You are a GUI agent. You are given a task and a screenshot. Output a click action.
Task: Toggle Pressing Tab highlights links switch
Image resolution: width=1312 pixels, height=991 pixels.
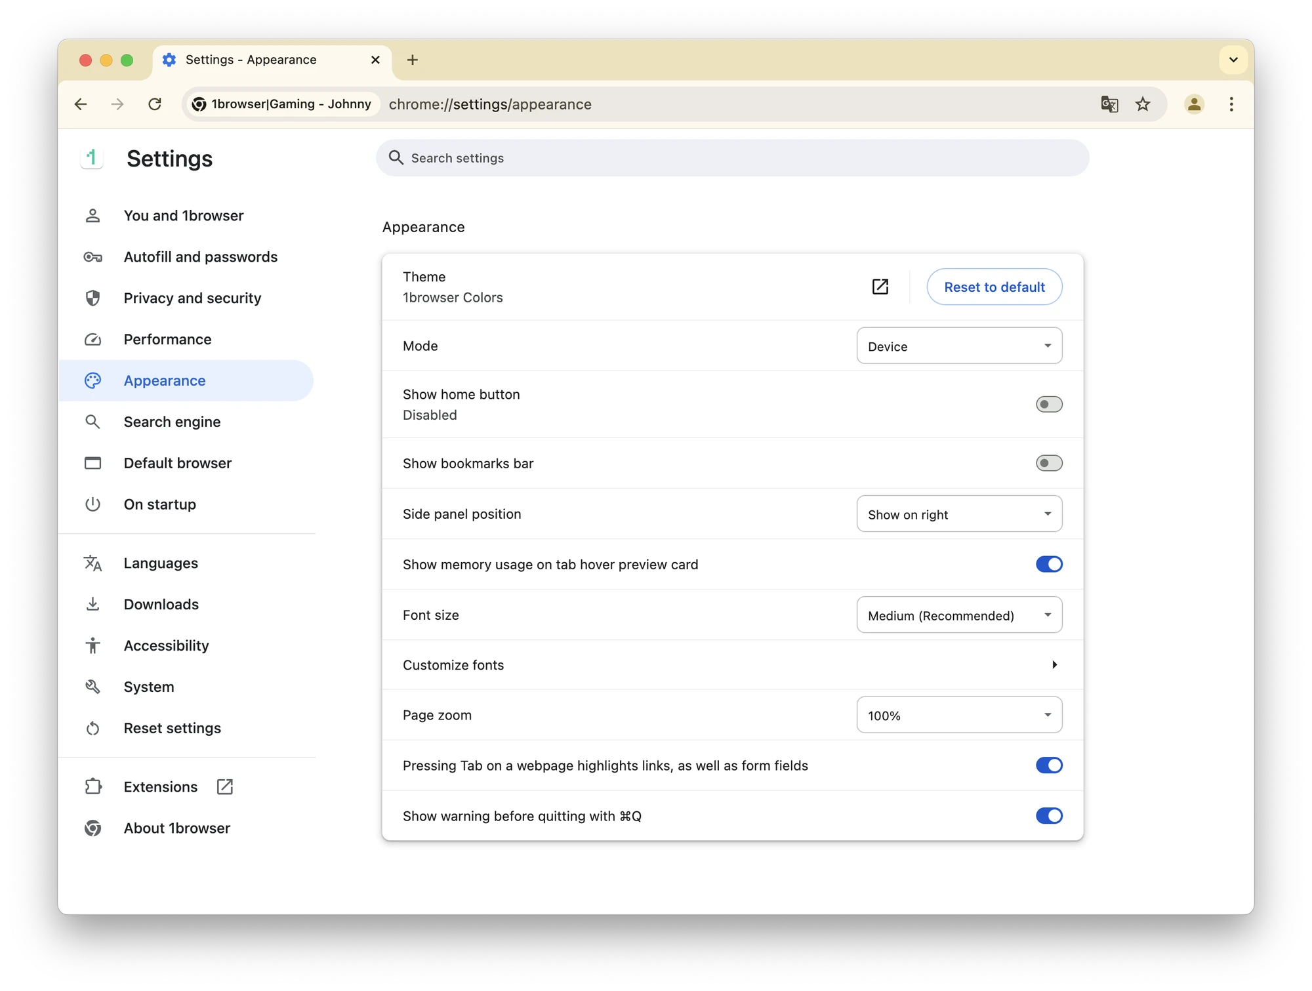click(x=1048, y=765)
